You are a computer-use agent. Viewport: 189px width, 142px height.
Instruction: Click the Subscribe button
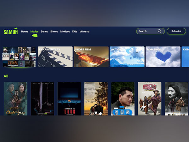pyautogui.click(x=176, y=31)
